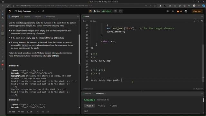The image size is (206, 116).
Task: Open the LeetCode home logo
Action: click(x=10, y=11)
